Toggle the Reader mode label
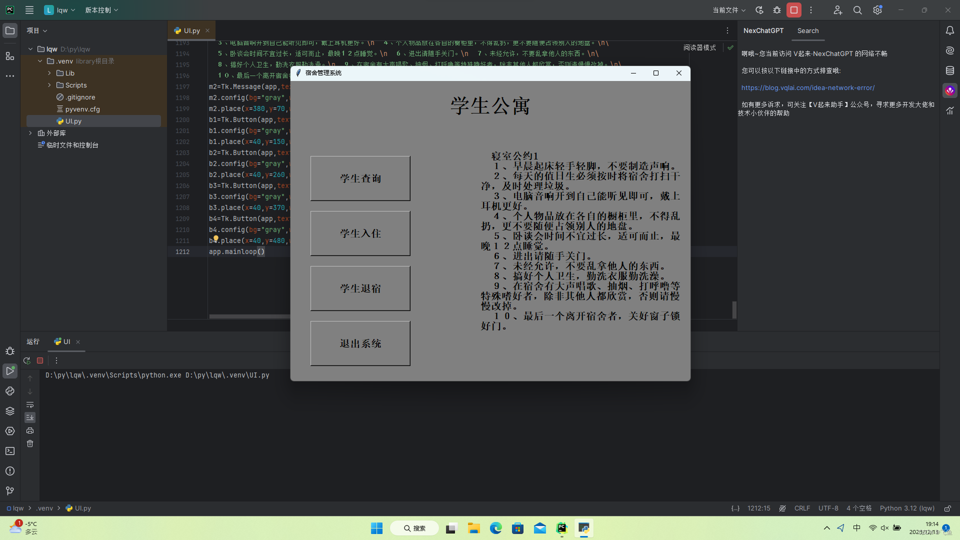Image resolution: width=960 pixels, height=540 pixels. (699, 47)
